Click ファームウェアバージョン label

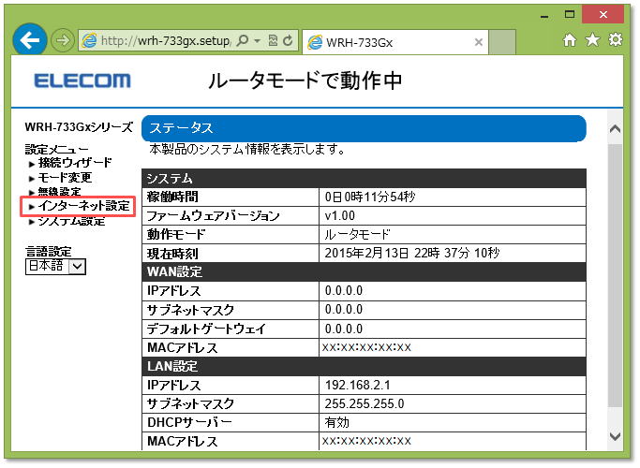click(x=214, y=215)
